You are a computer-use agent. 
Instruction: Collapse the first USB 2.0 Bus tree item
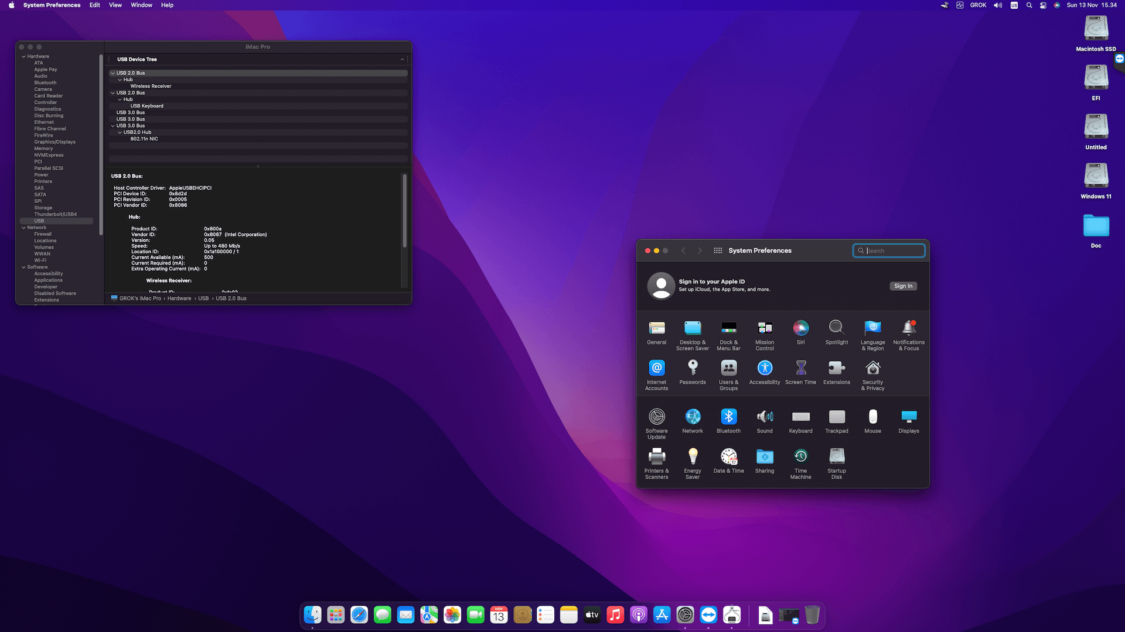click(112, 73)
